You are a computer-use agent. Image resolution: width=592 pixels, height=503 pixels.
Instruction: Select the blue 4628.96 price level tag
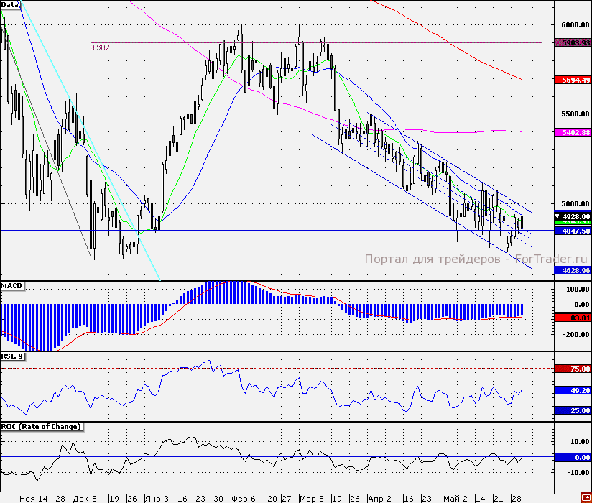pos(573,270)
